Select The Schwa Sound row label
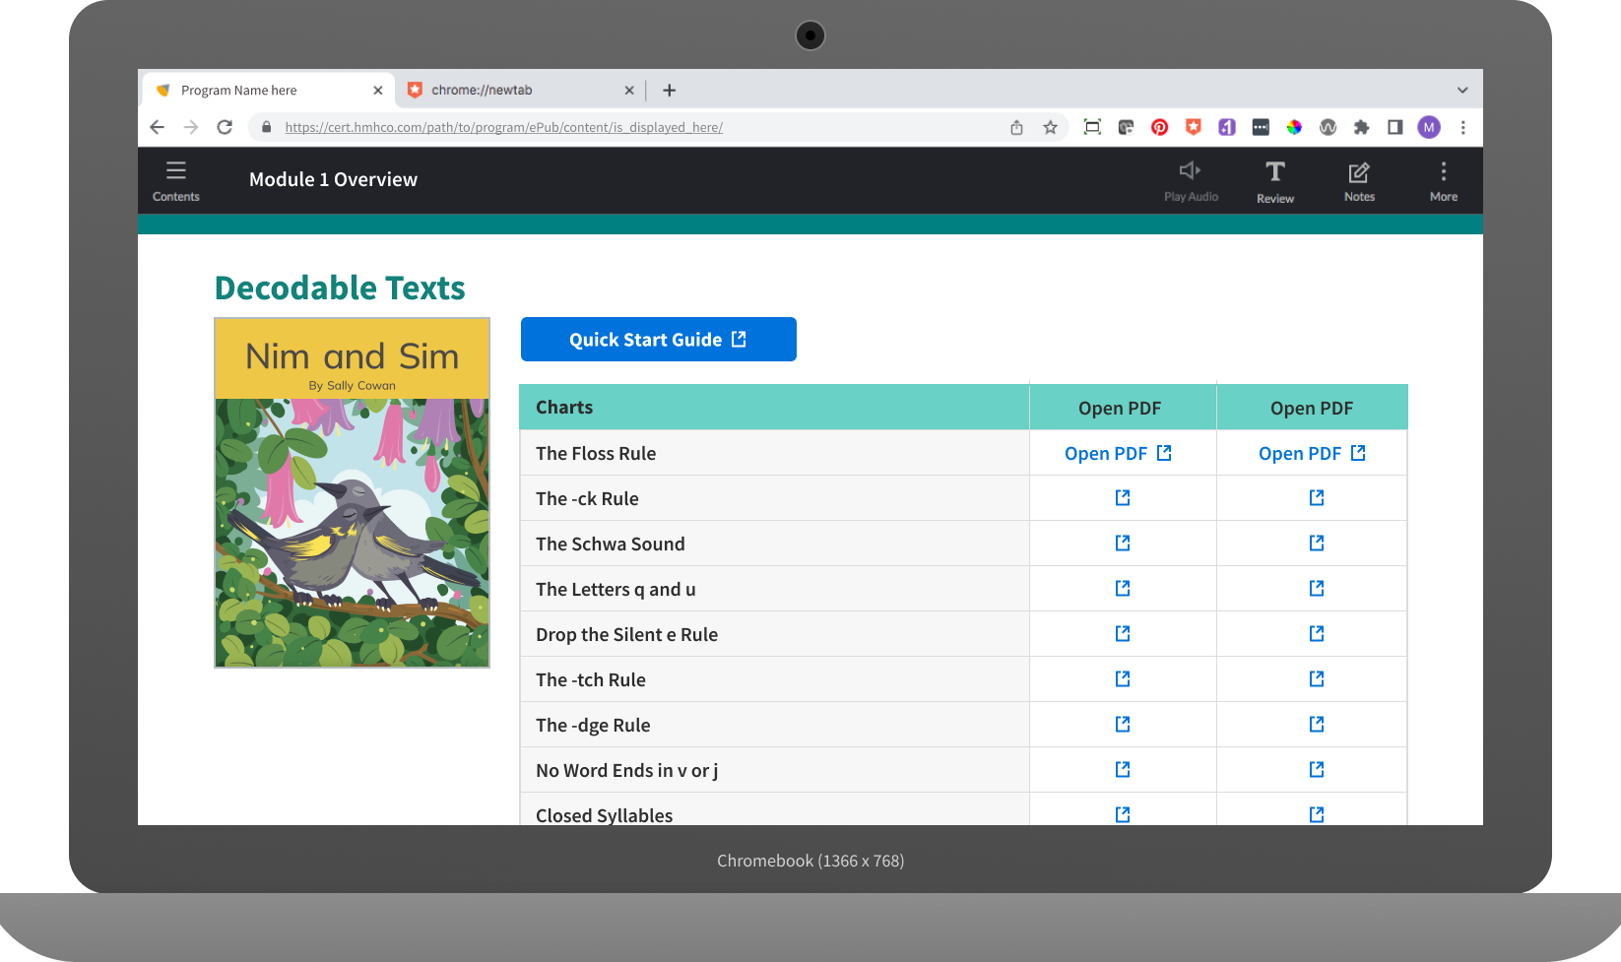The height and width of the screenshot is (962, 1621). pyautogui.click(x=611, y=544)
